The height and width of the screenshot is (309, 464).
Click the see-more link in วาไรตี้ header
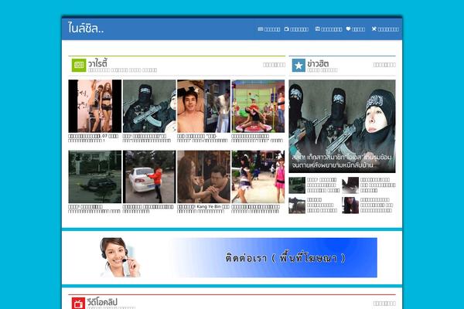[x=274, y=65]
